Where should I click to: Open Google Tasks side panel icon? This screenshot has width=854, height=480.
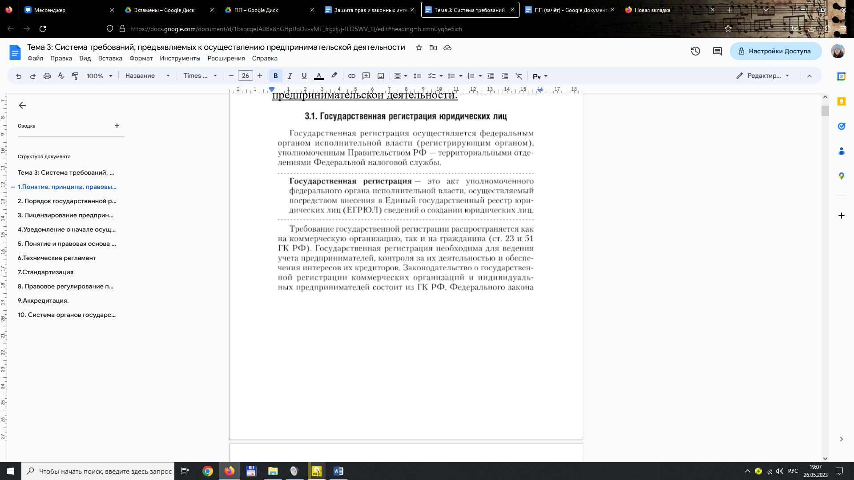coord(842,126)
